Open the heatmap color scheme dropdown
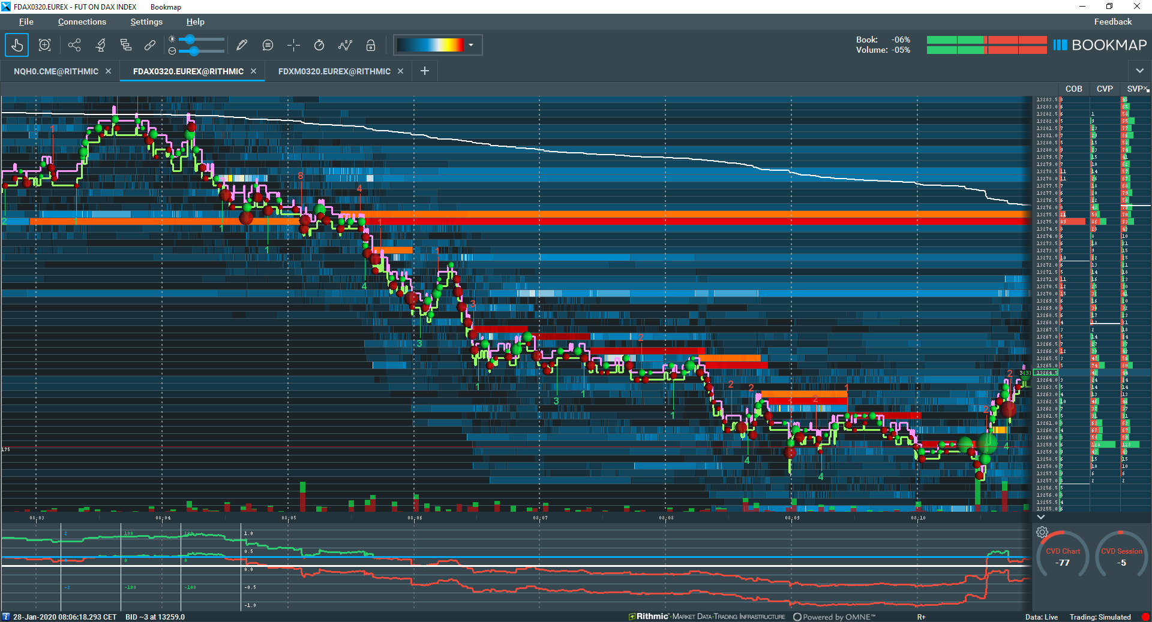Viewport: 1152px width, 622px height. (471, 45)
